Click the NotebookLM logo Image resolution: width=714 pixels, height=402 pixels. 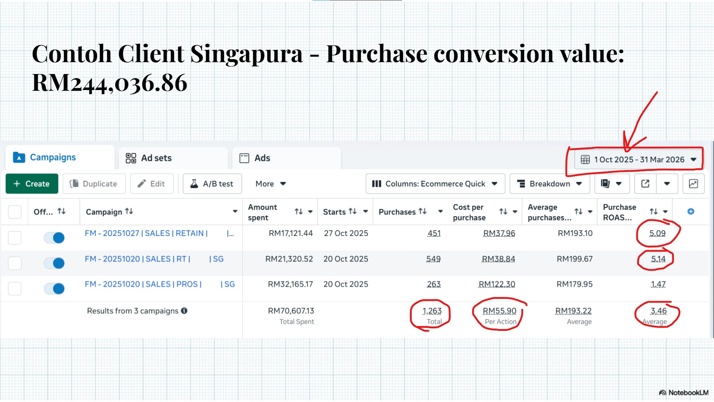[684, 393]
